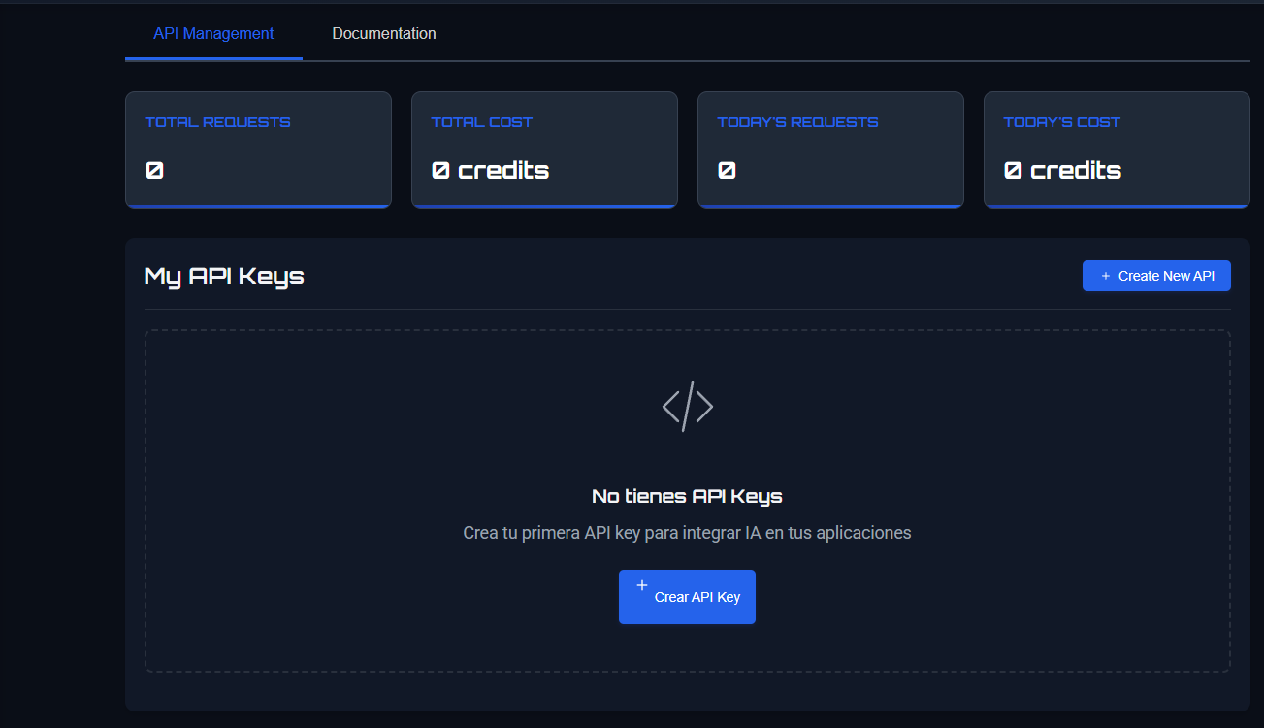Click the Crea tu primera API key text
1264x728 pixels.
(x=688, y=532)
